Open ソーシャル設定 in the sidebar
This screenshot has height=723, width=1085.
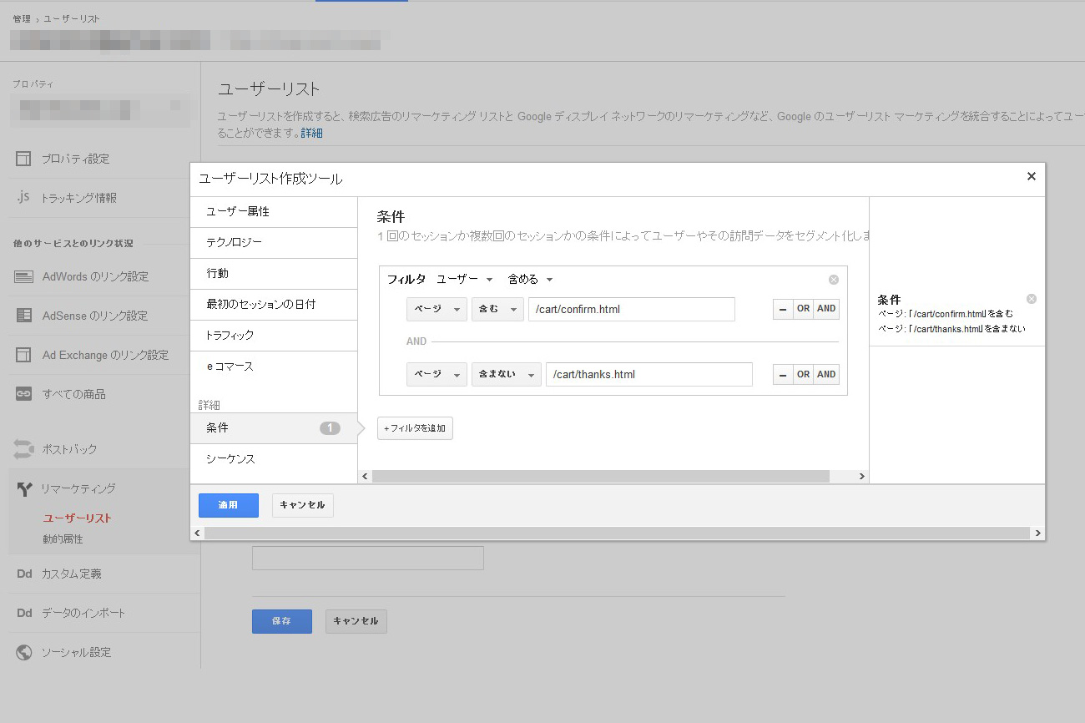(x=77, y=652)
